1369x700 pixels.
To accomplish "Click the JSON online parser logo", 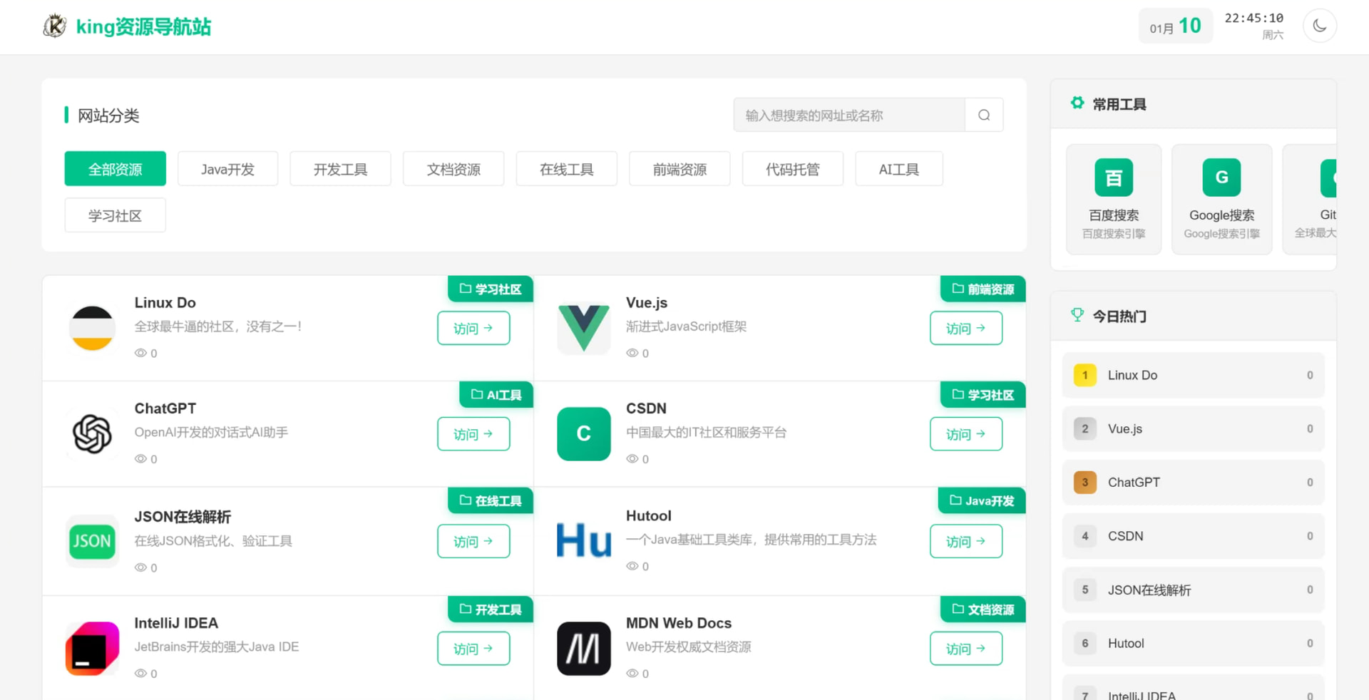I will (x=92, y=541).
